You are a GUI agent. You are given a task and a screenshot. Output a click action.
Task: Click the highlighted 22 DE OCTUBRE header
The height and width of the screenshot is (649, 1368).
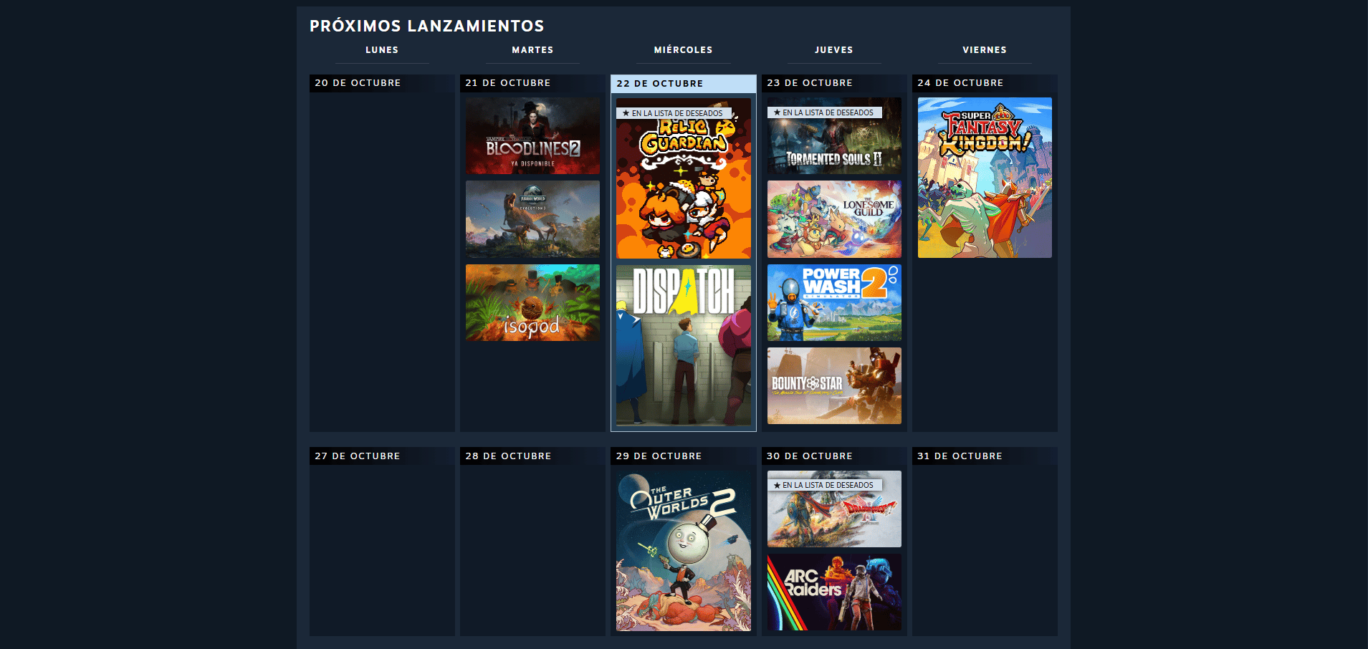point(684,84)
